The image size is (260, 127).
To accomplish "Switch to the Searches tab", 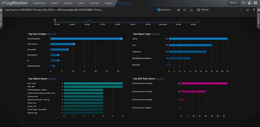I will 94,3.
